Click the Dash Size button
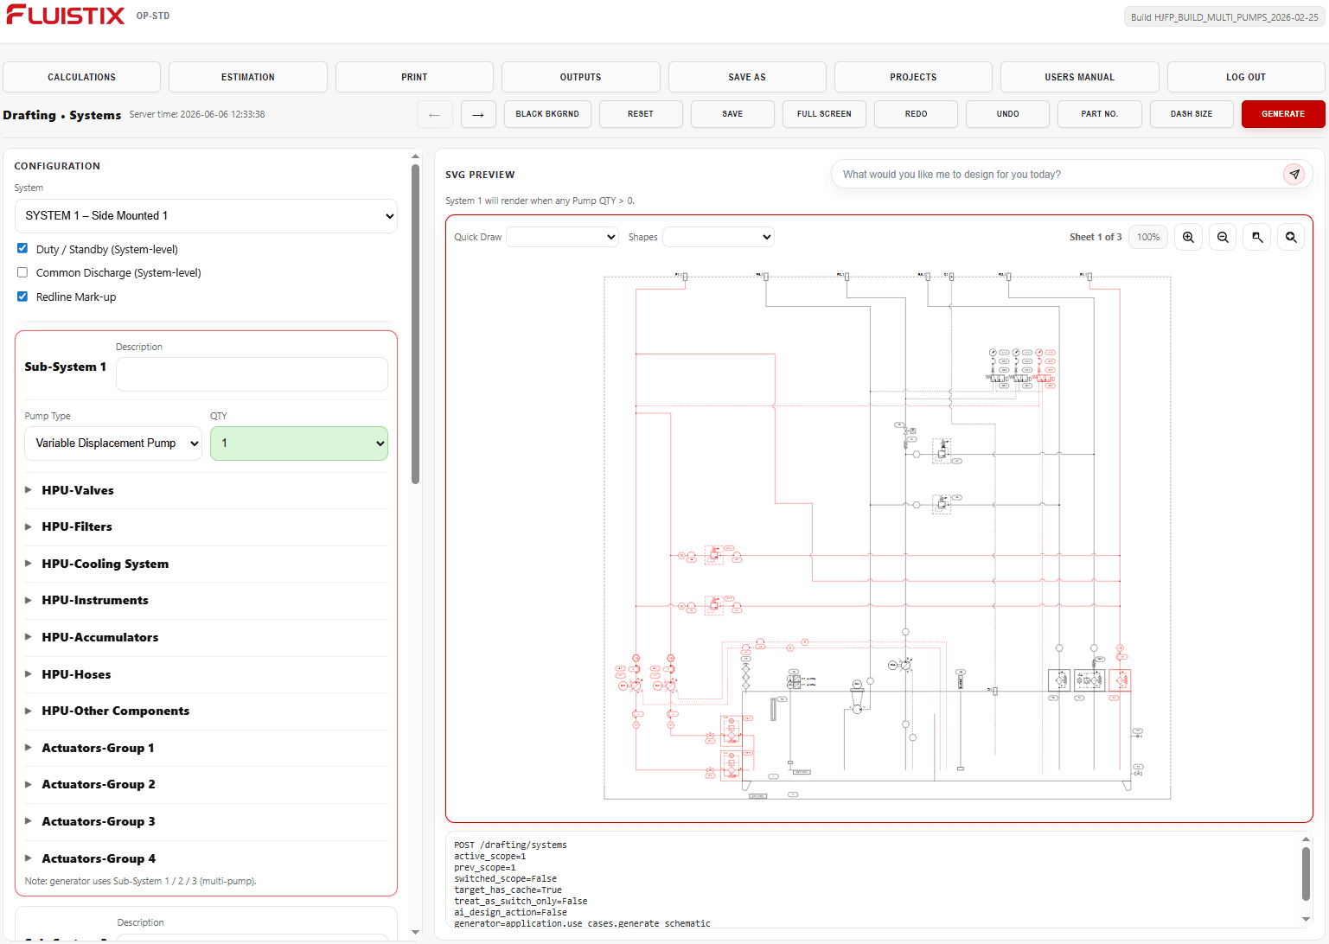This screenshot has width=1329, height=944. (x=1192, y=114)
